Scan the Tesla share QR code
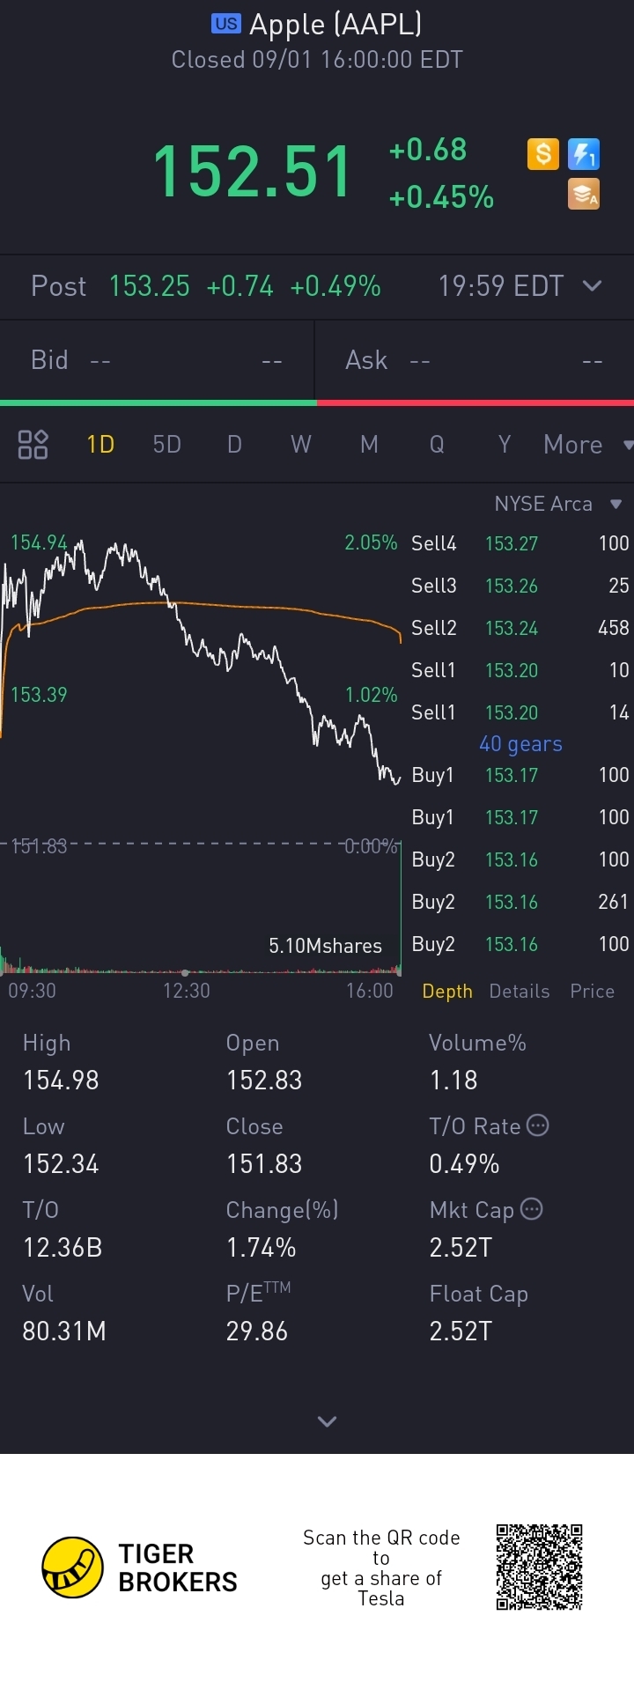Viewport: 634px width, 1682px height. 539,1568
